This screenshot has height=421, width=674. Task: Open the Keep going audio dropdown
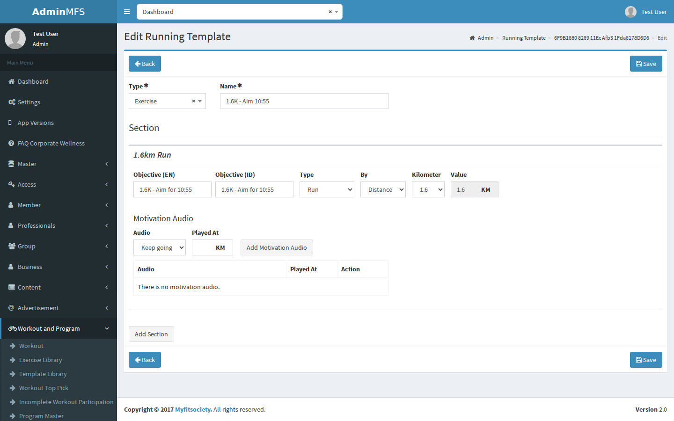point(160,247)
